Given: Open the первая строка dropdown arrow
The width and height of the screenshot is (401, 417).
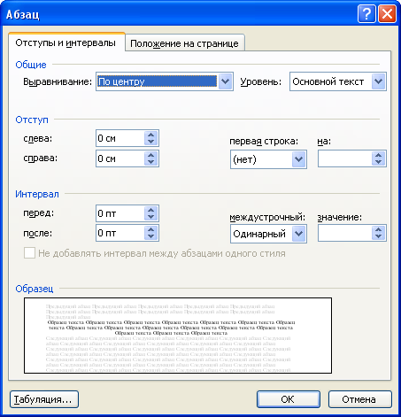Looking at the screenshot, I should click(298, 159).
